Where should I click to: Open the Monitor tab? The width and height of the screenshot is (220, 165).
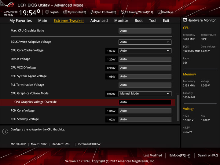tap(121, 21)
